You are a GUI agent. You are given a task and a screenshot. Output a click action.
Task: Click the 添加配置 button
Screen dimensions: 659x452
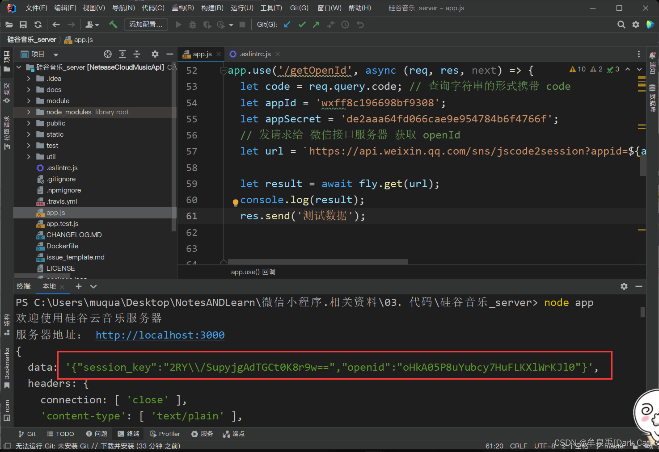pos(146,25)
